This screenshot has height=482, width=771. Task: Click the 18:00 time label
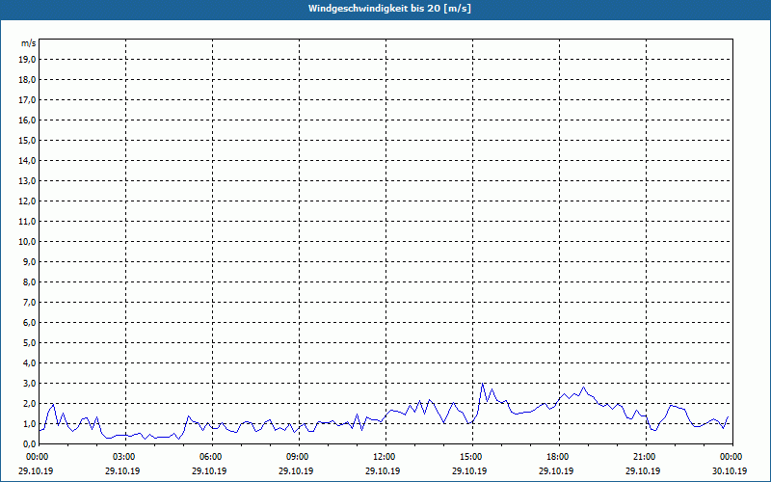559,457
